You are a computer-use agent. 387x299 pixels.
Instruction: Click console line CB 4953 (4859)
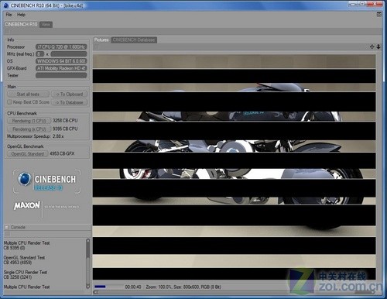coord(18,263)
